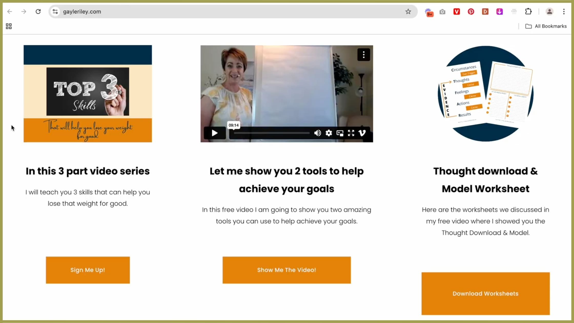Open video settings gear
574x323 pixels.
click(329, 133)
